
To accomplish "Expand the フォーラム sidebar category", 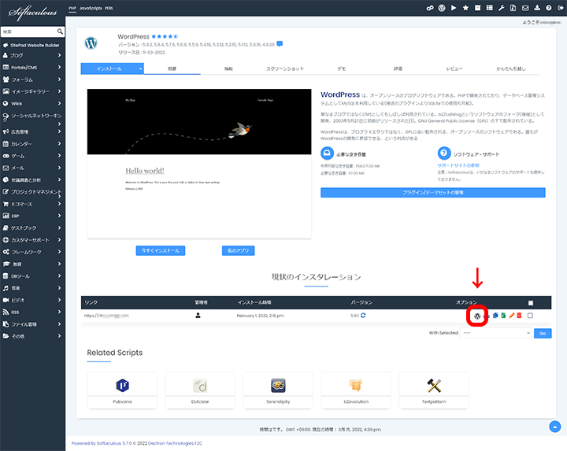I will tap(31, 79).
